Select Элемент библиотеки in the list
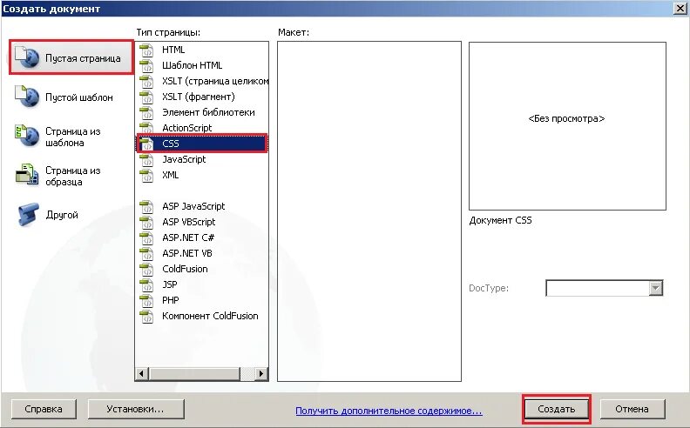Screen dimensions: 690x428 [x=208, y=112]
